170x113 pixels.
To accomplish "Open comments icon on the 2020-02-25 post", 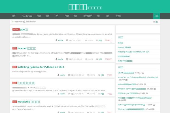I will coord(99,94).
